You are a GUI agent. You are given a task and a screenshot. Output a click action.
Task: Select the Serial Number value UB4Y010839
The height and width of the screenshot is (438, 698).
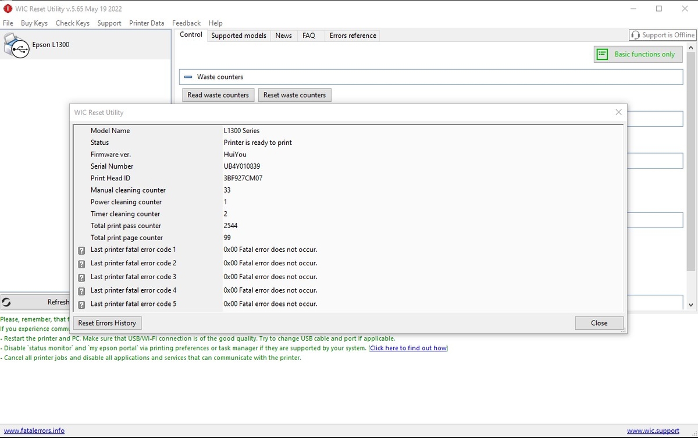(242, 166)
